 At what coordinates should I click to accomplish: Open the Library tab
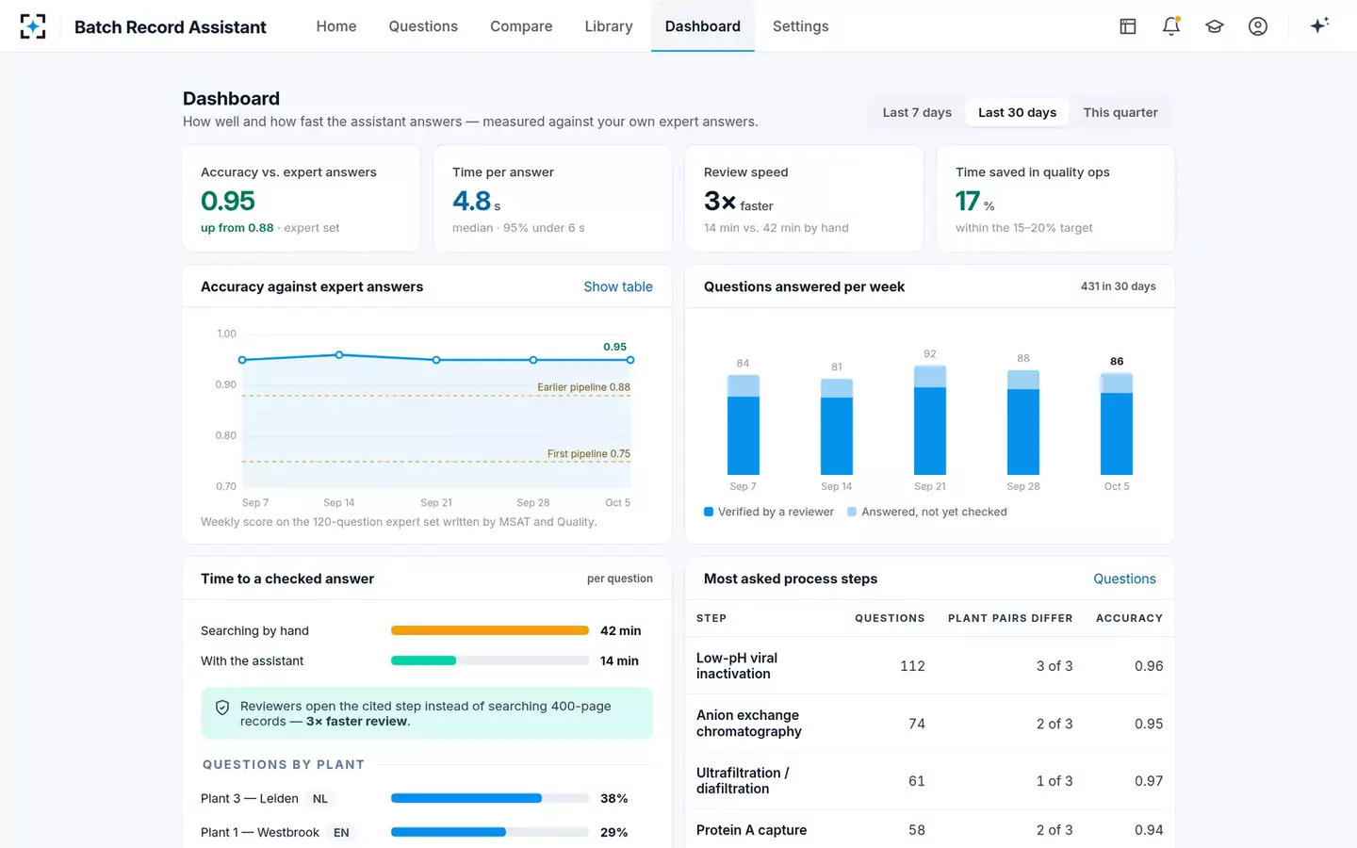point(609,26)
